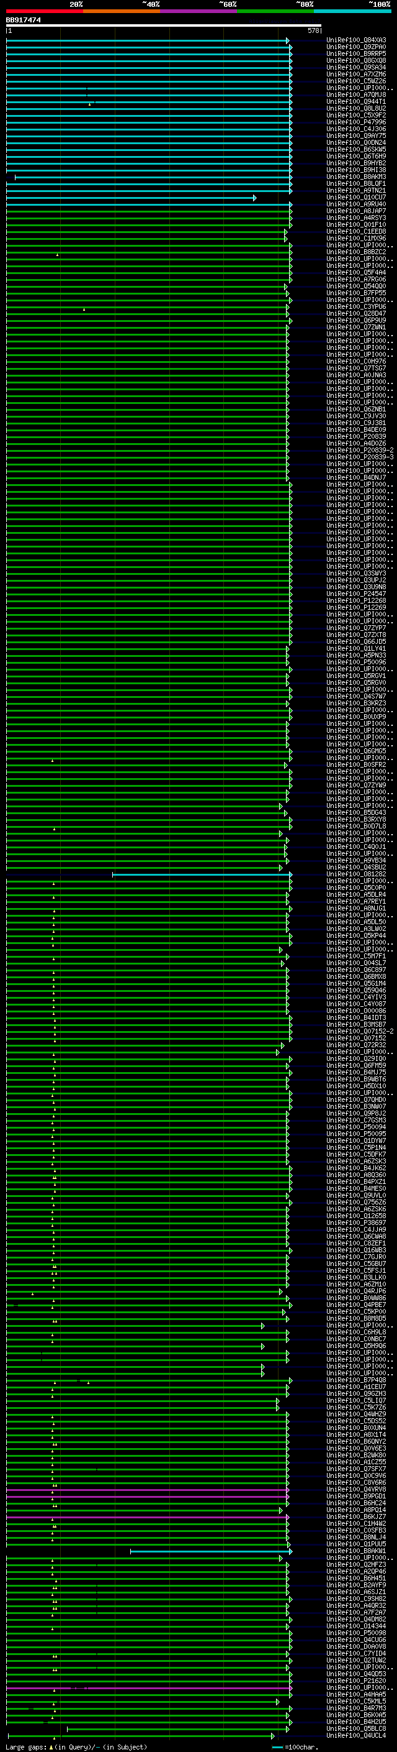Viewport: 397px width, 1752px height.
Task: Select hit label UniRef100_P50094
Action: point(356,1127)
